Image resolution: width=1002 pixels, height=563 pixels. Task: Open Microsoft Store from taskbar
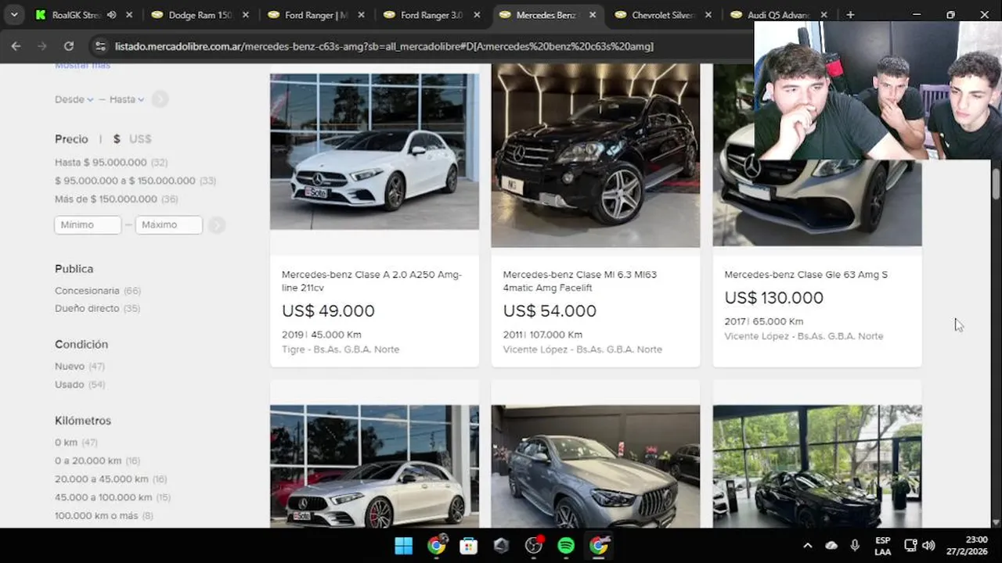click(469, 546)
